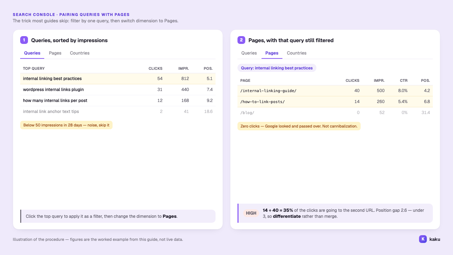Open Countries tab in the right panel
This screenshot has height=255, width=453.
[297, 53]
